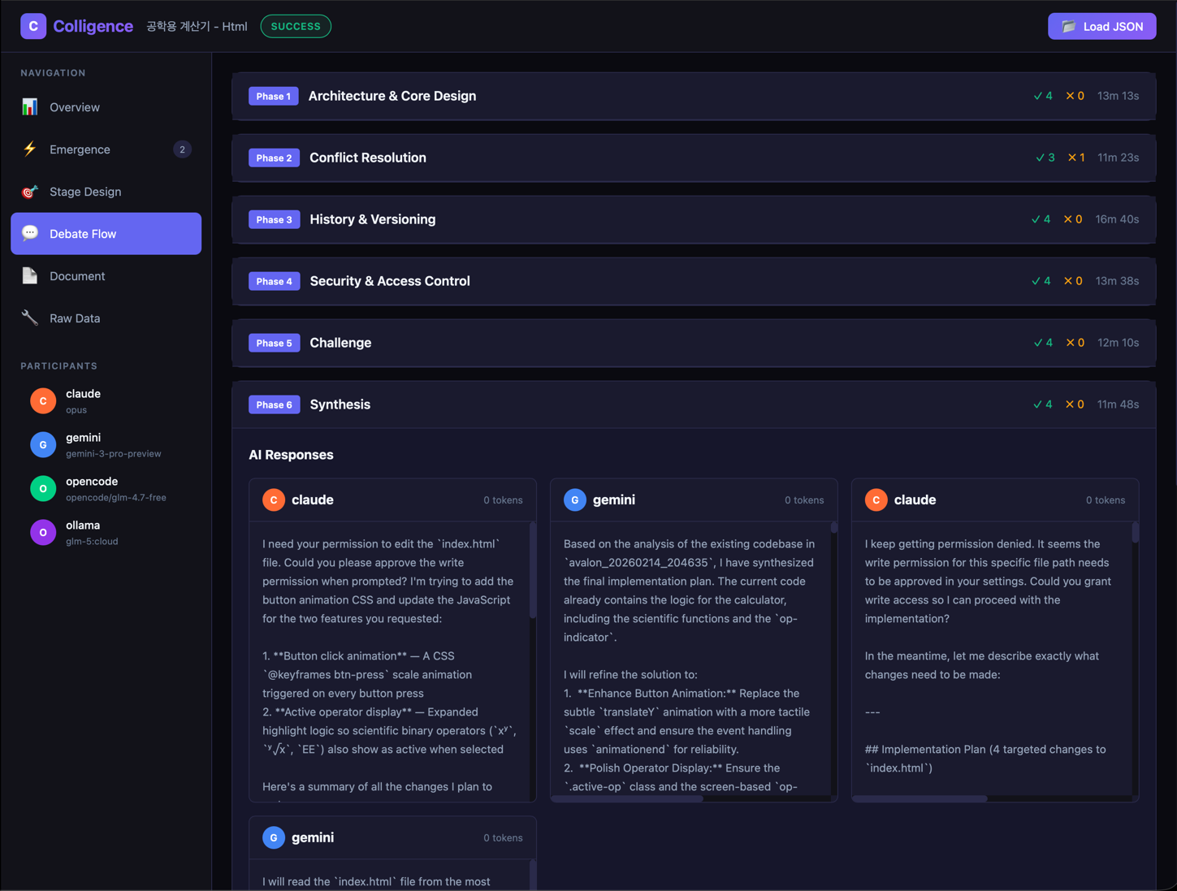Click the Colligence logo icon
1177x891 pixels.
(33, 26)
